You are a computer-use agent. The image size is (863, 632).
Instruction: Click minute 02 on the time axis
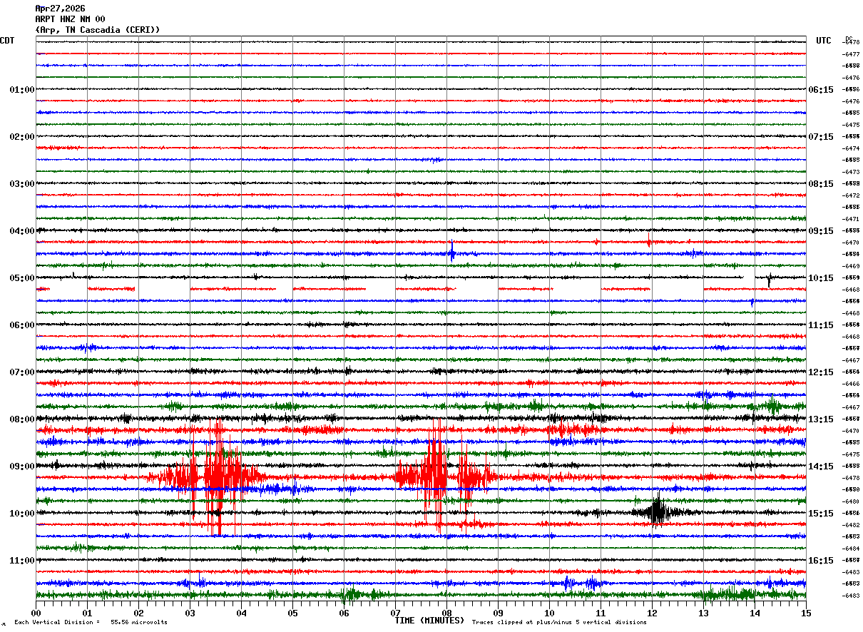[138, 613]
